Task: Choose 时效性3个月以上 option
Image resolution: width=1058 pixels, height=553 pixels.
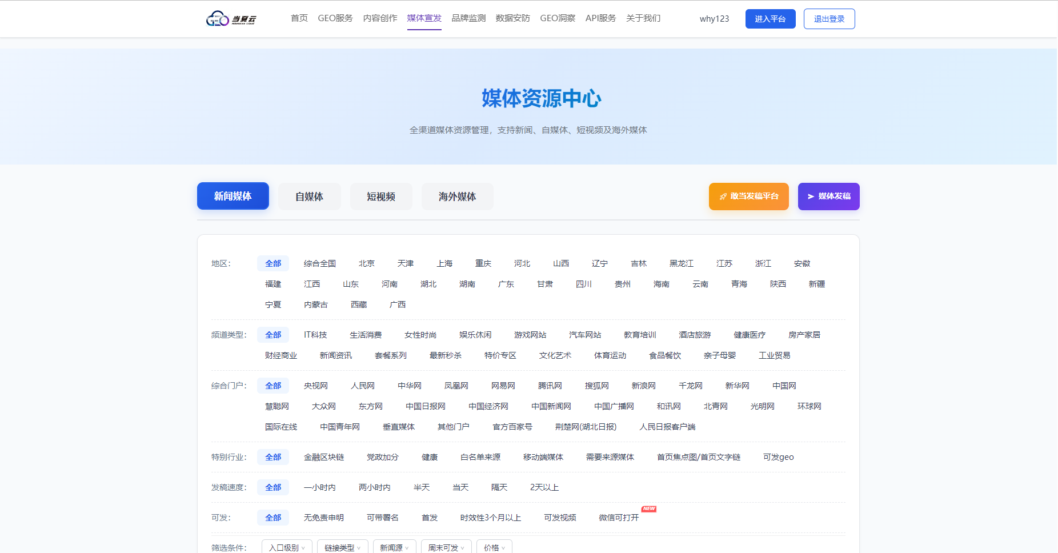Action: [491, 518]
